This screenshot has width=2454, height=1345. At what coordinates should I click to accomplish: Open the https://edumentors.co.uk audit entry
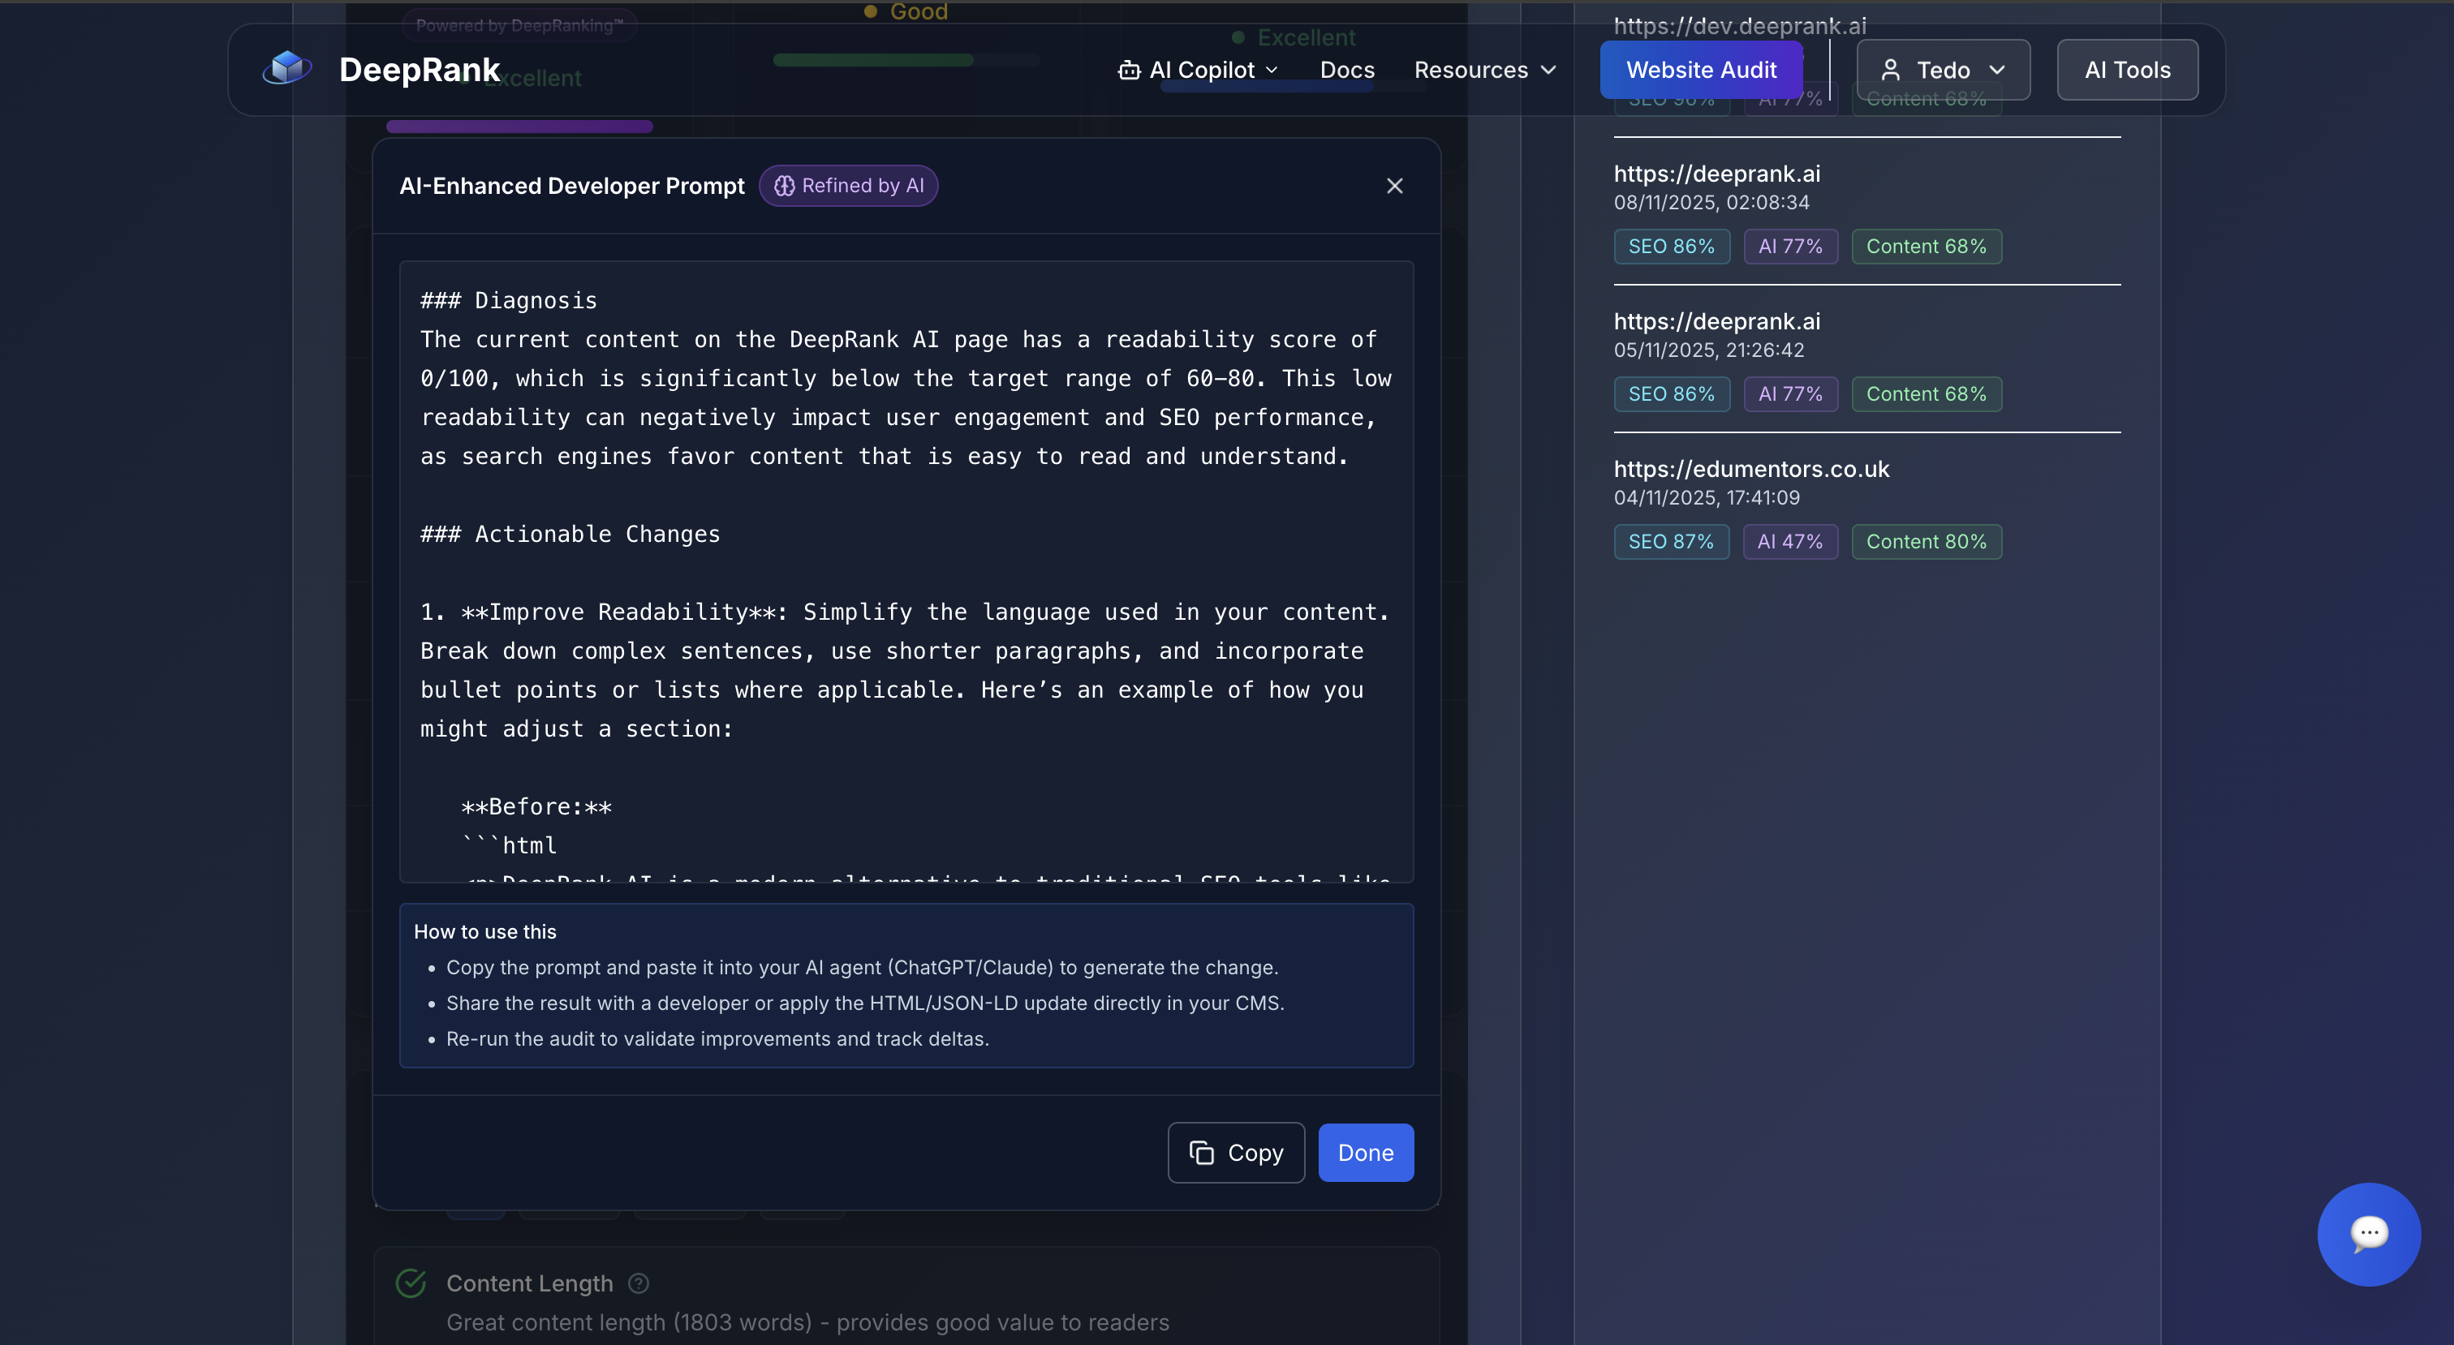1752,469
